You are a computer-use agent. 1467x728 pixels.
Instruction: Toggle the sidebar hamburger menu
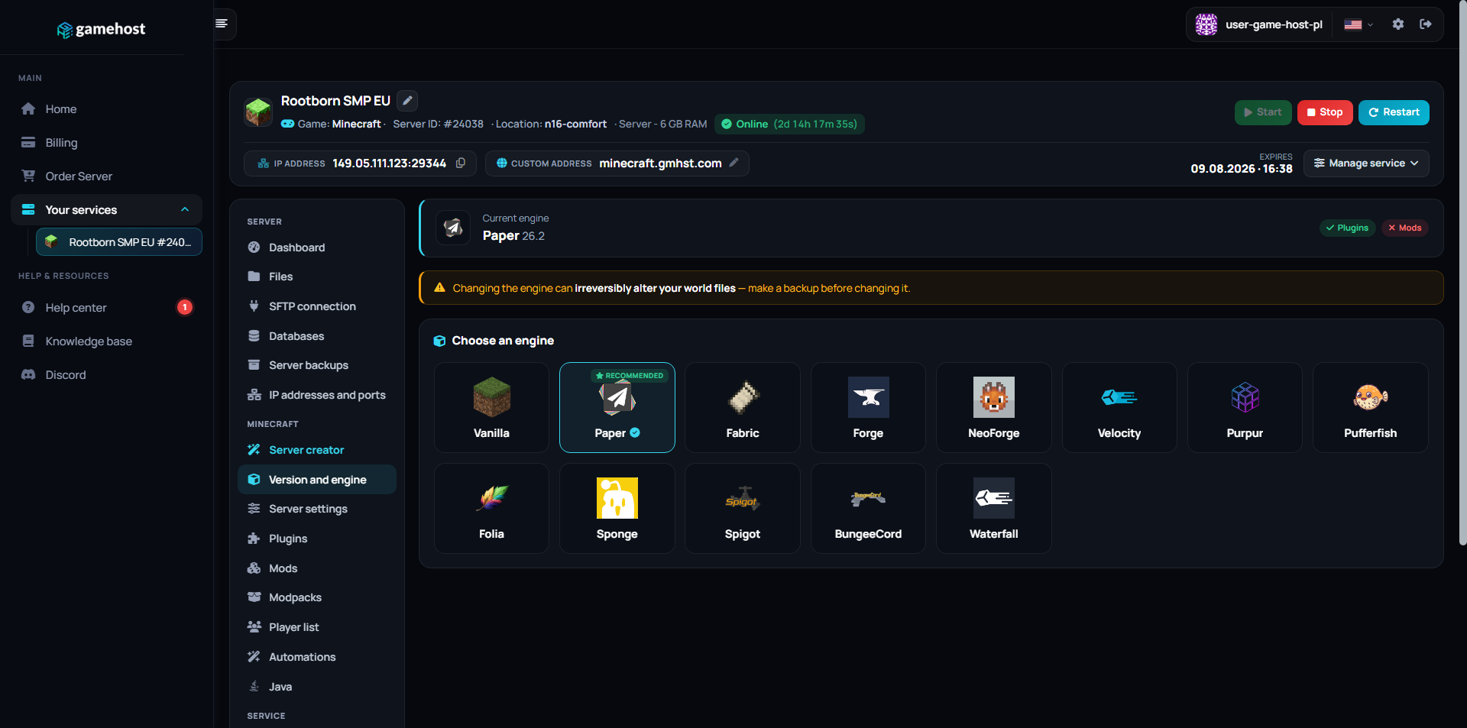click(222, 24)
